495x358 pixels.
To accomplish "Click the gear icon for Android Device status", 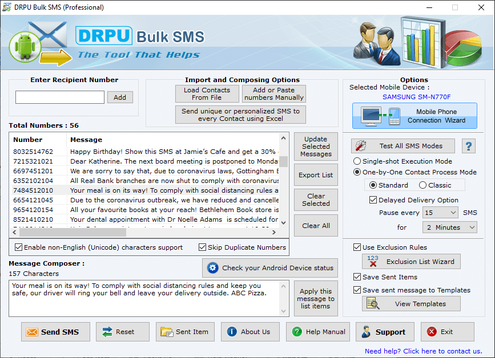I will (212, 268).
